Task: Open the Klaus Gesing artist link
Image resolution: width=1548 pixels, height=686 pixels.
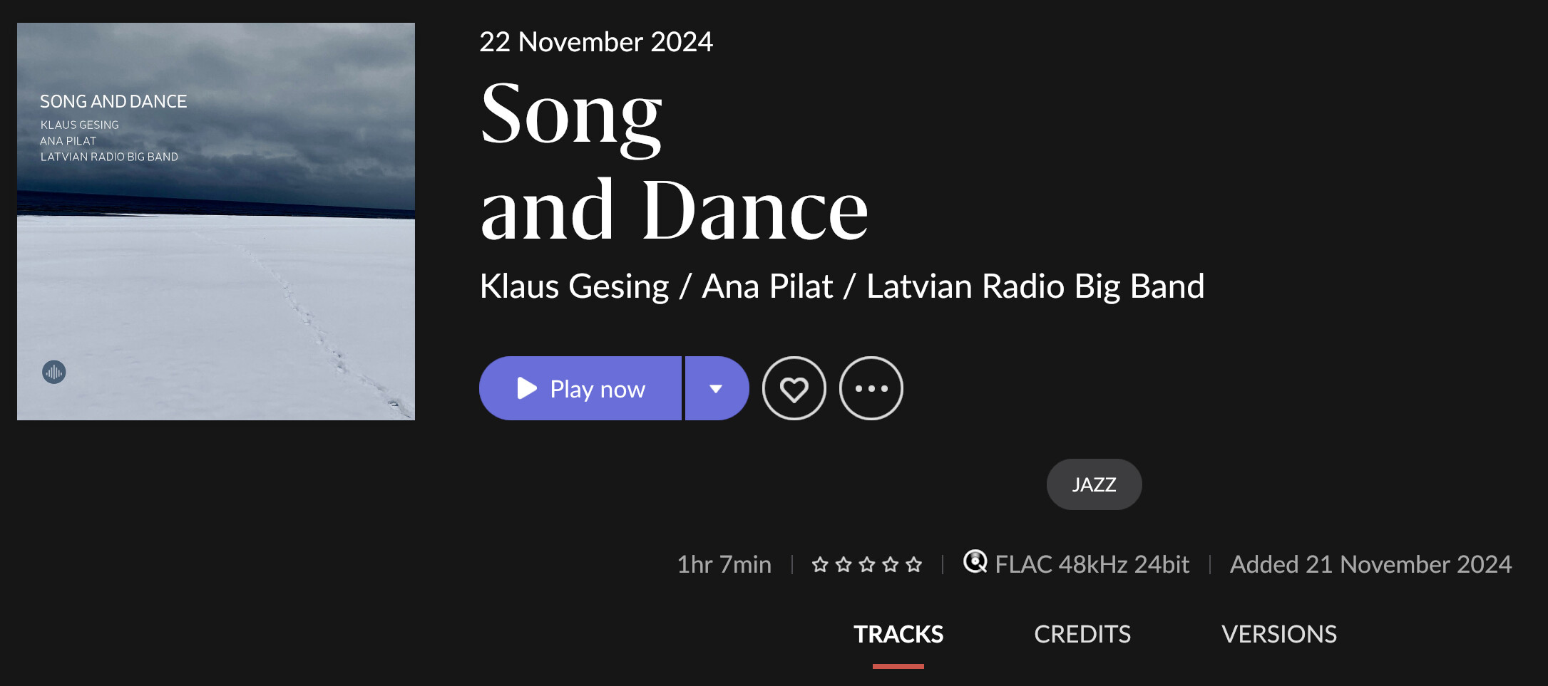Action: pos(574,286)
